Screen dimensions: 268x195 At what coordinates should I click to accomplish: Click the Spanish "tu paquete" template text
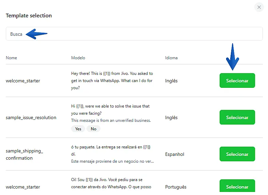click(x=111, y=150)
